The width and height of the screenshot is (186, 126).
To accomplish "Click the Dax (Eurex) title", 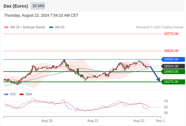I will point(16,6).
